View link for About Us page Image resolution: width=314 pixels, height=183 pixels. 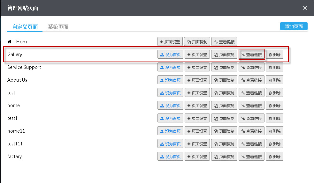click(252, 80)
